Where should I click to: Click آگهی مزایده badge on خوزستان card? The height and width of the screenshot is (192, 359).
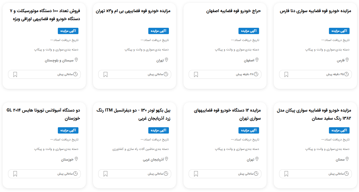pyautogui.click(x=68, y=130)
